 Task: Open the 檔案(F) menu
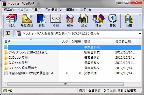click(9, 10)
